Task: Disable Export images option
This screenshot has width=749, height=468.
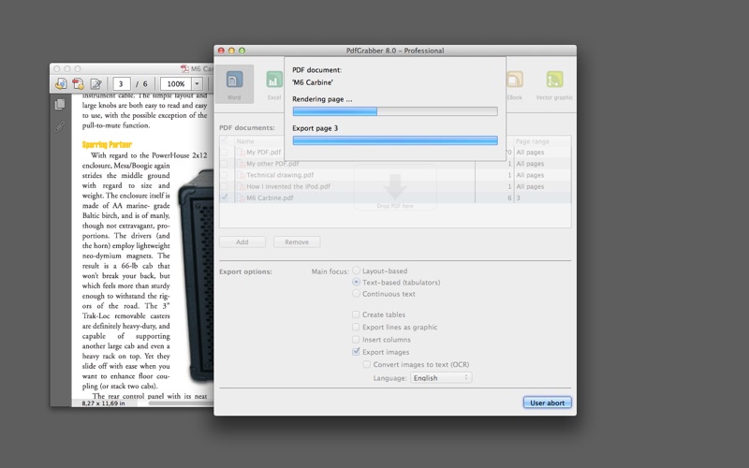Action: tap(356, 352)
